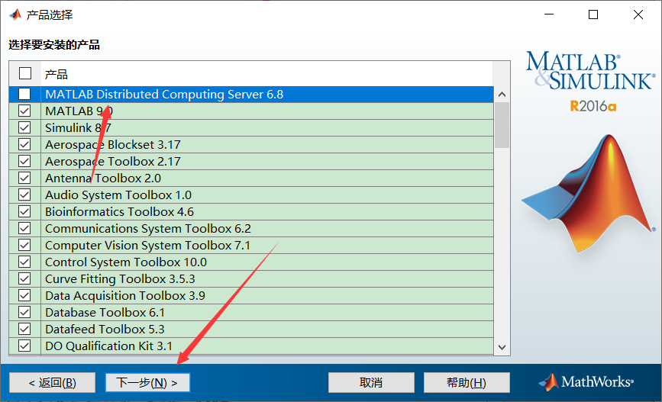
Task: Select Computer Vision System Toolbox 7.1 row text
Action: point(148,245)
